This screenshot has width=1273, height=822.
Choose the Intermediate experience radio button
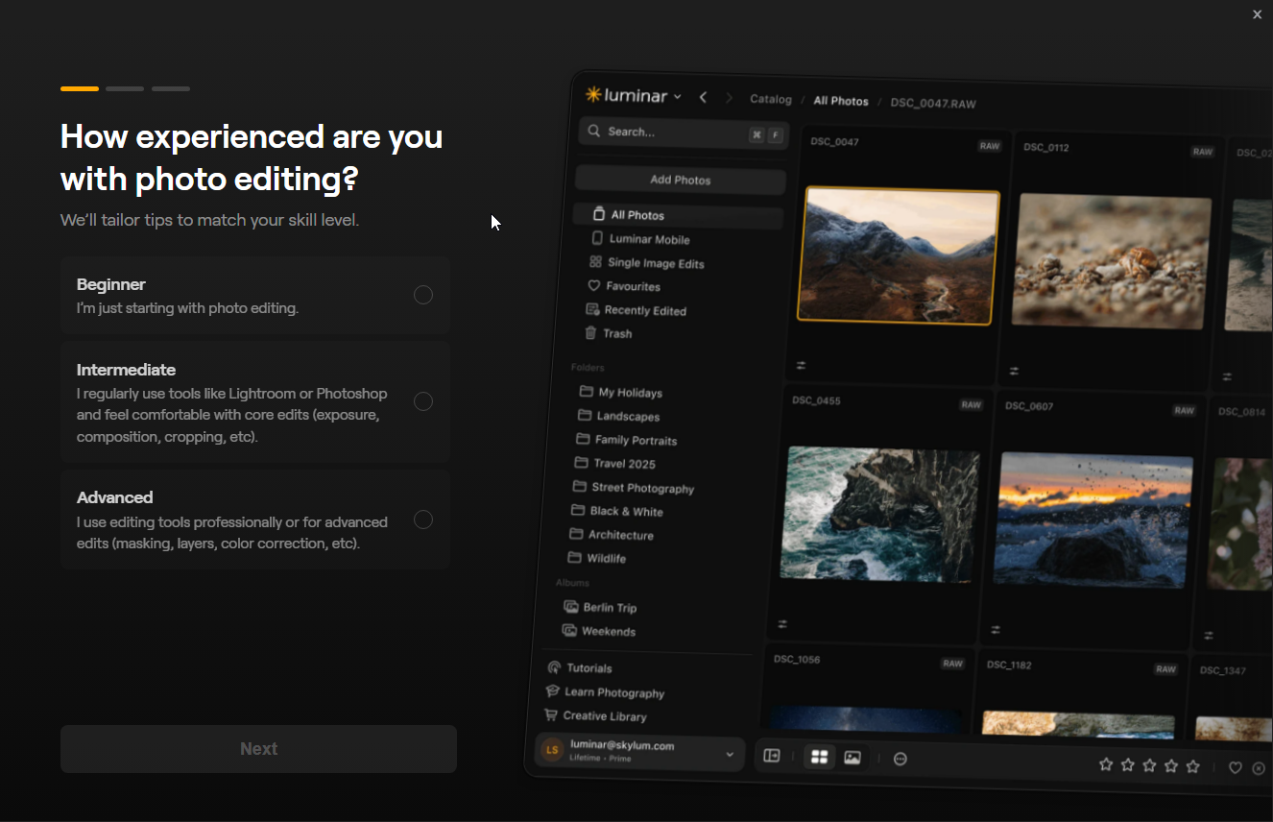coord(422,401)
